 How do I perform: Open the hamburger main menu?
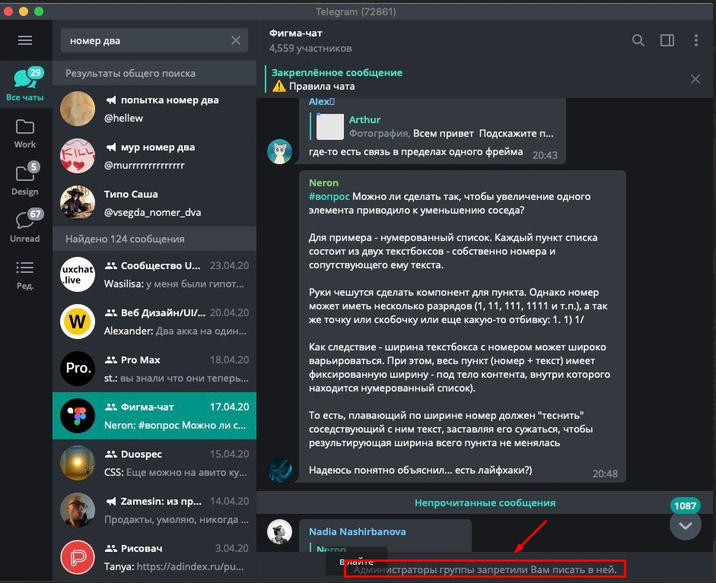tap(25, 40)
